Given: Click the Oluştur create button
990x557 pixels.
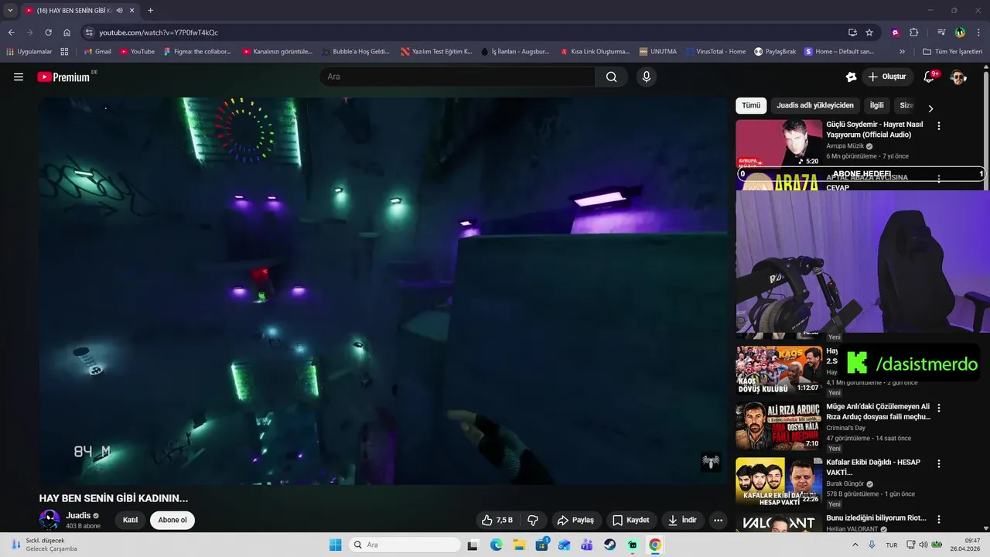Looking at the screenshot, I should pyautogui.click(x=886, y=77).
